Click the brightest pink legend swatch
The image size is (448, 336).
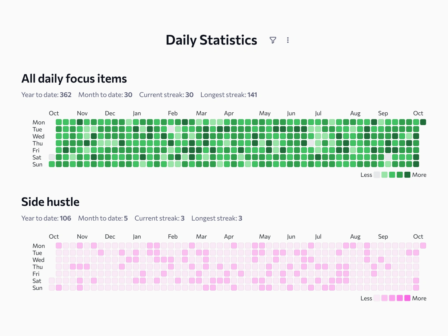point(408,298)
